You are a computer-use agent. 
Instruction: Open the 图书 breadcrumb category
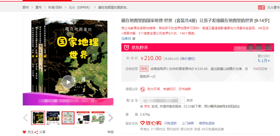tap(25, 8)
